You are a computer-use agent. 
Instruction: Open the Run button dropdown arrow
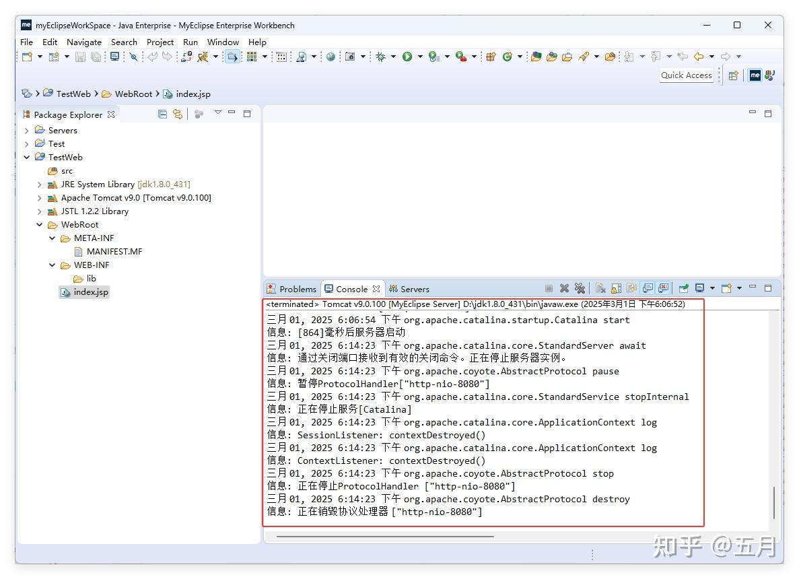point(419,57)
